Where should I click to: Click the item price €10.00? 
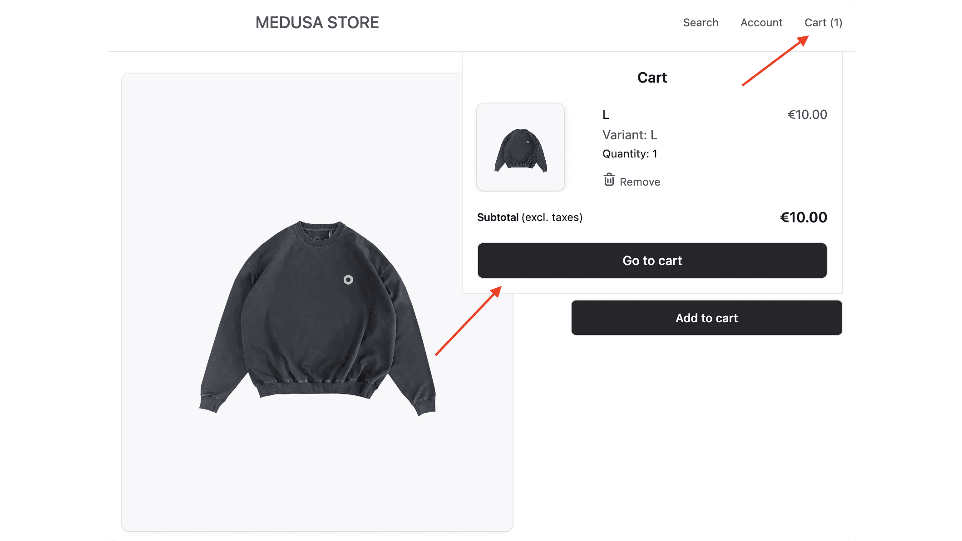coord(807,114)
